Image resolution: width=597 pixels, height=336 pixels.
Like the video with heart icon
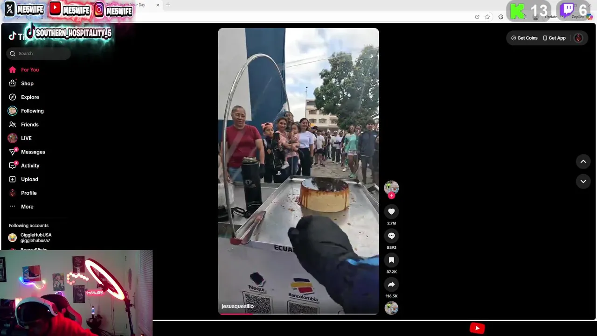[x=391, y=211]
